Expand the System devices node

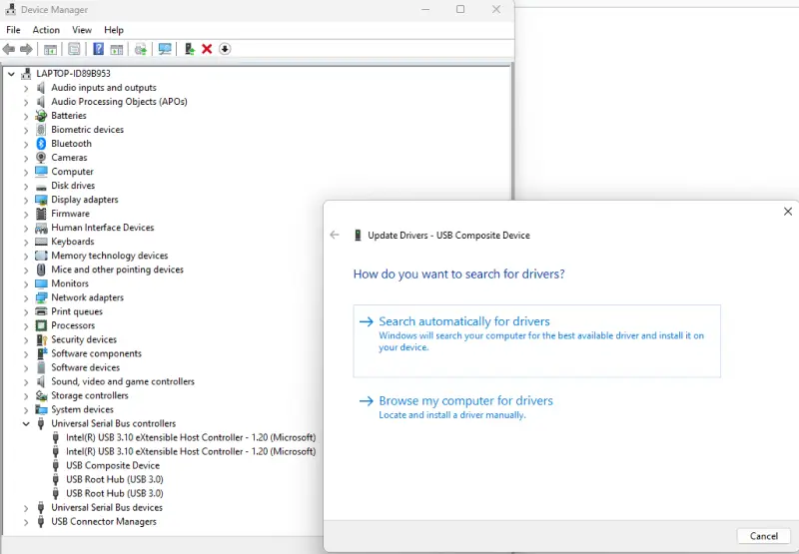click(x=26, y=410)
